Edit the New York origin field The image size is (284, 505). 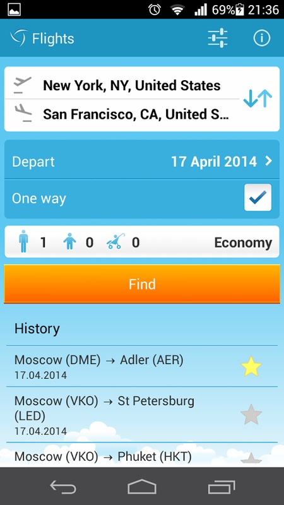pos(132,85)
